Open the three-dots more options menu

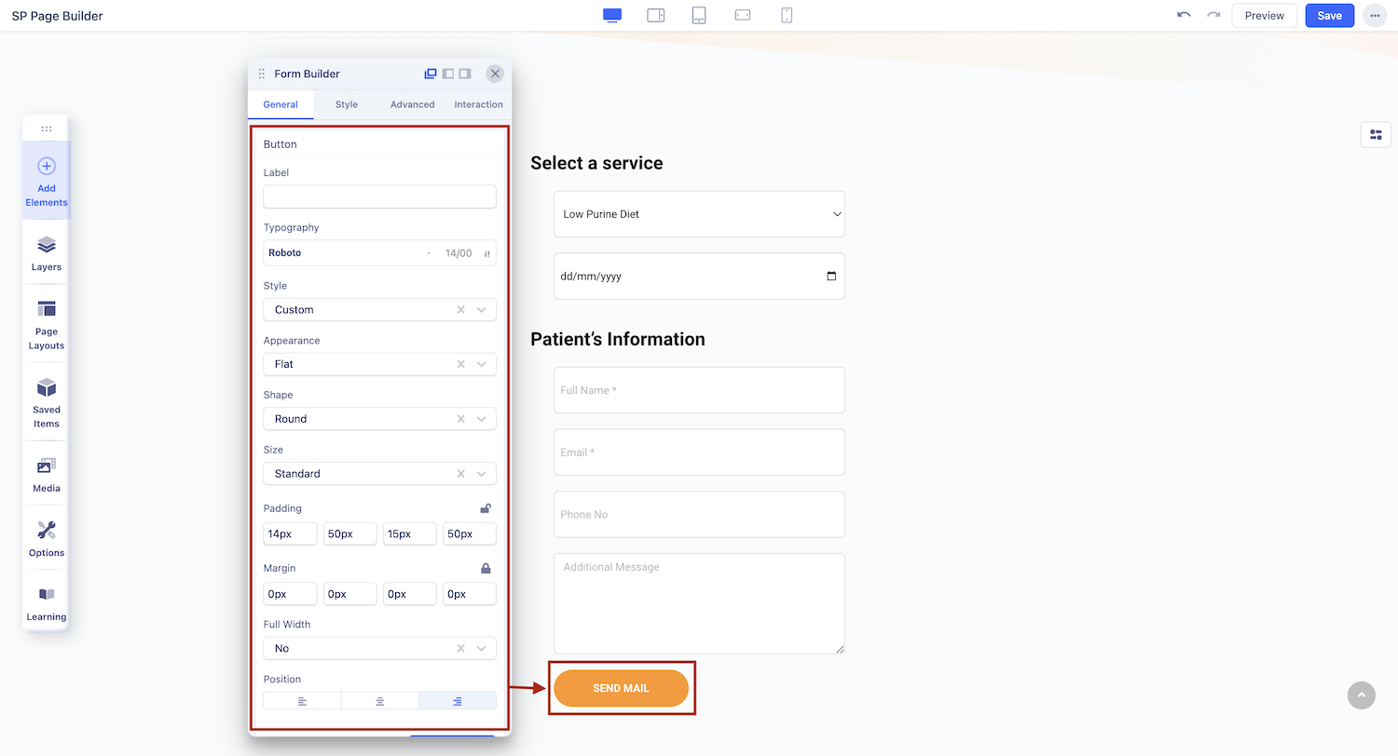point(1375,16)
